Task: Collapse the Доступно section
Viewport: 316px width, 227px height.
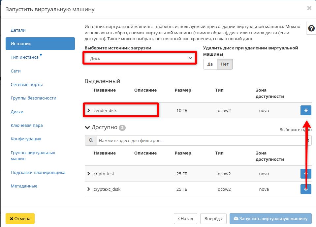Action: [87, 128]
